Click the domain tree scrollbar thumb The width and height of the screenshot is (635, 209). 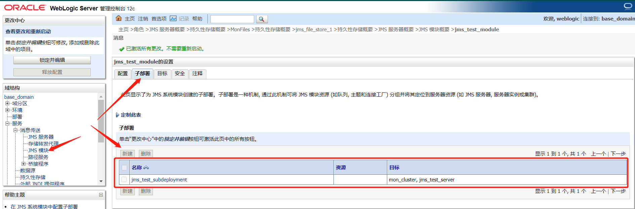pyautogui.click(x=101, y=121)
